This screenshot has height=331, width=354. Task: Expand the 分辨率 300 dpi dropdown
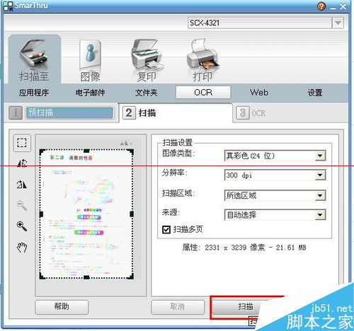pos(320,175)
